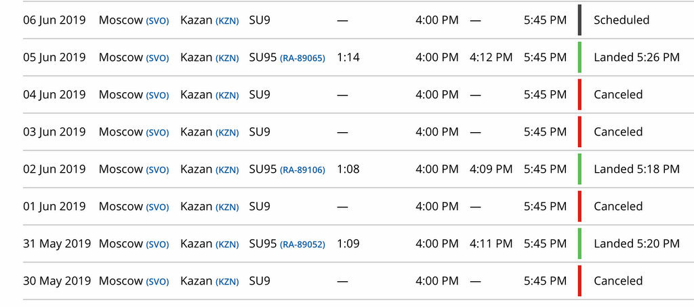Click red status bar in 04 Jun 2019 row
The height and width of the screenshot is (307, 694).
click(580, 94)
